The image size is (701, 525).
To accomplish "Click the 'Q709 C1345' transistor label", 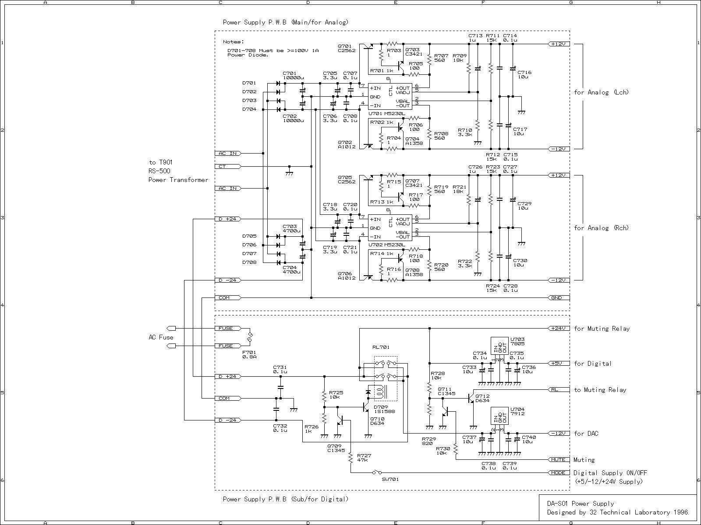I will point(336,448).
